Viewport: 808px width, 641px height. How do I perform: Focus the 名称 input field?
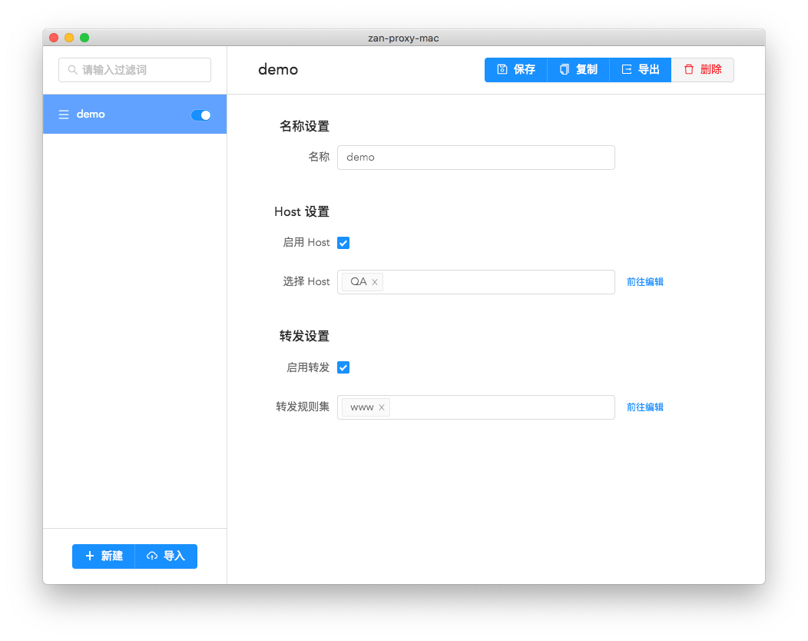tap(475, 158)
